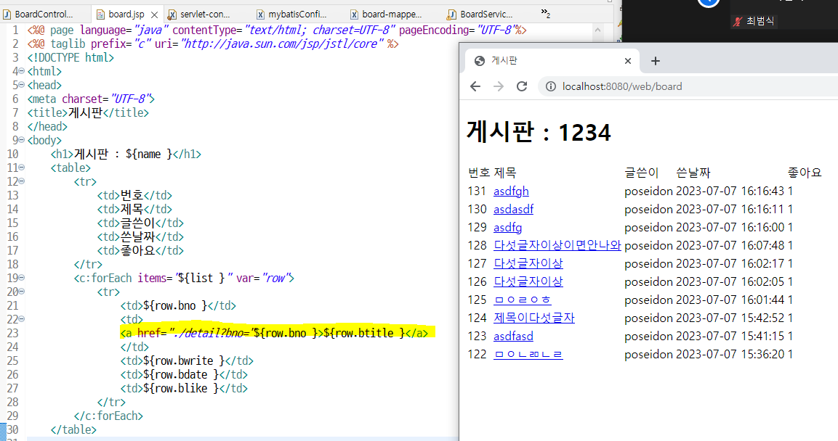Click line number 30 in editor gutter
This screenshot has height=441, width=838.
(13, 430)
